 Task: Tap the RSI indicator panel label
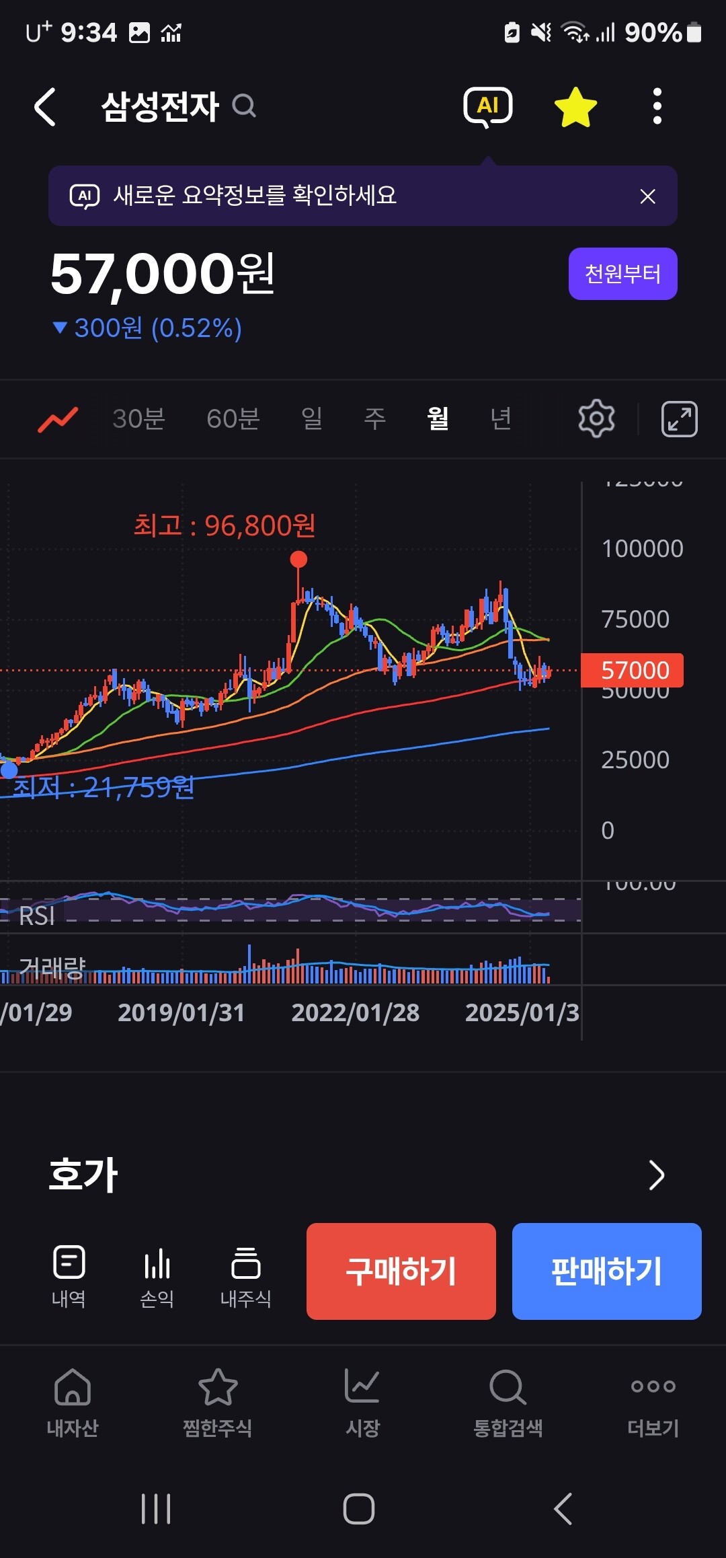[x=37, y=916]
